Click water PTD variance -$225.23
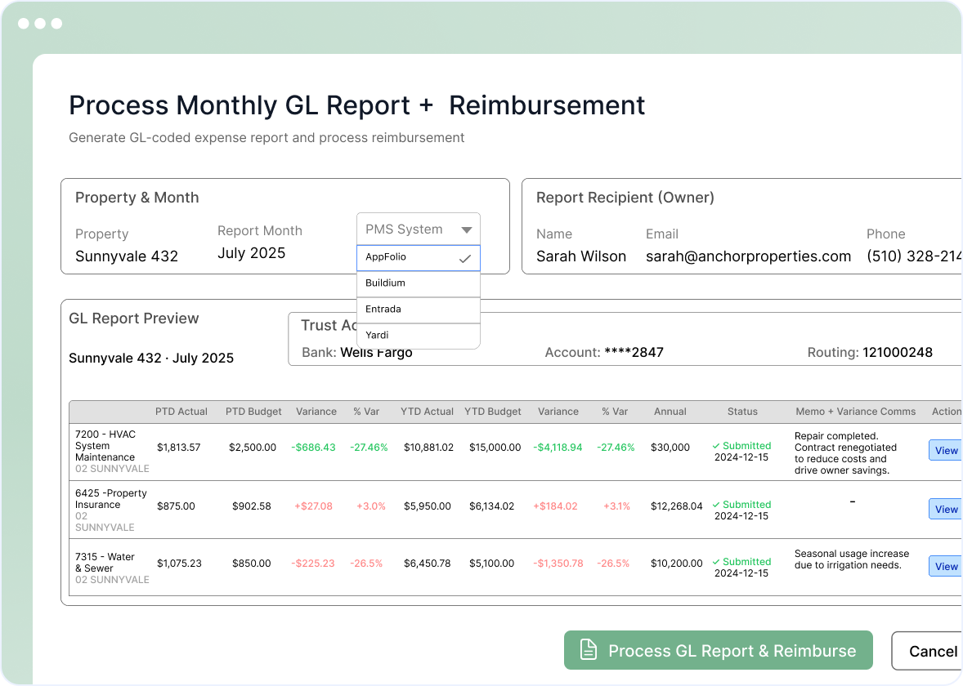This screenshot has height=686, width=963. tap(312, 563)
